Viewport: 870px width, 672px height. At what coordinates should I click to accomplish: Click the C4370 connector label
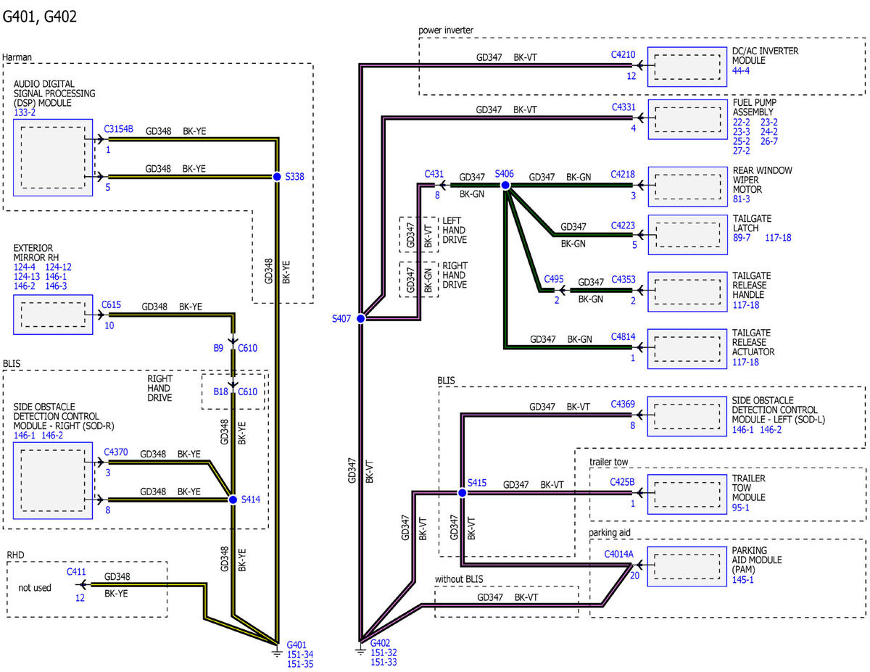coord(116,453)
